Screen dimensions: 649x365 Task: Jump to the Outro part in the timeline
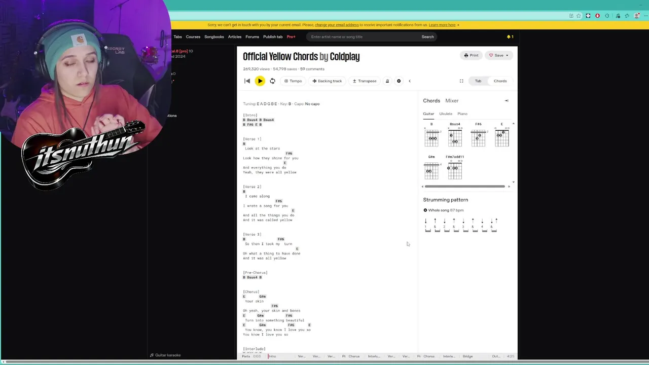[496, 356]
